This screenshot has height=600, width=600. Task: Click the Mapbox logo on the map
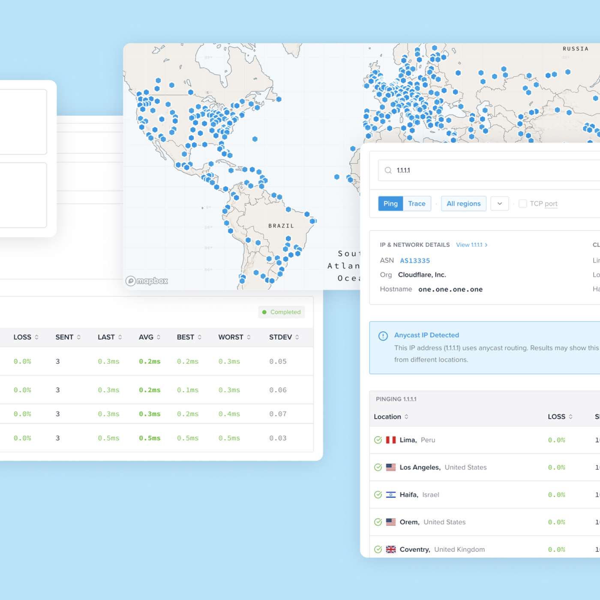coord(147,281)
